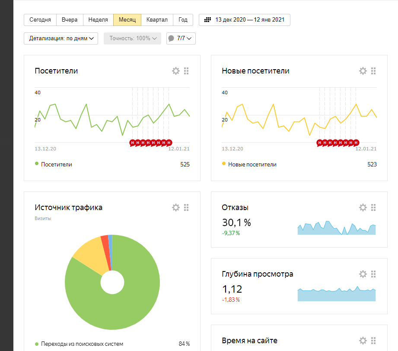Expand the Детализация: по дням dropdown
Screen dimensions: 398x351
click(61, 38)
